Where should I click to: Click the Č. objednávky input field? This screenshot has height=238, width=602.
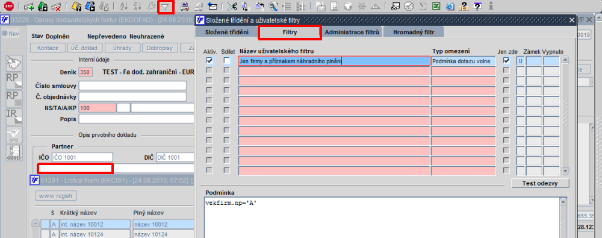[x=132, y=96]
